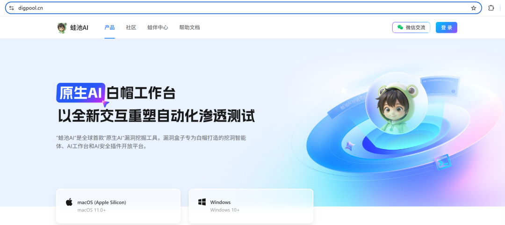
Task: Select the 产品 navigation tab
Action: (109, 28)
